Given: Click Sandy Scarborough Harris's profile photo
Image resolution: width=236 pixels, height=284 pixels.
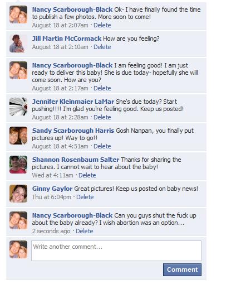Looking at the screenshot, I should pyautogui.click(x=18, y=136).
